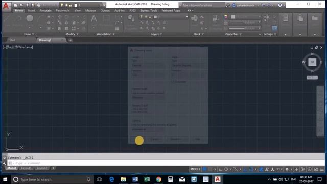Open the Manage ribbon tab
Viewport: 327px width, 184px height.
pos(90,10)
